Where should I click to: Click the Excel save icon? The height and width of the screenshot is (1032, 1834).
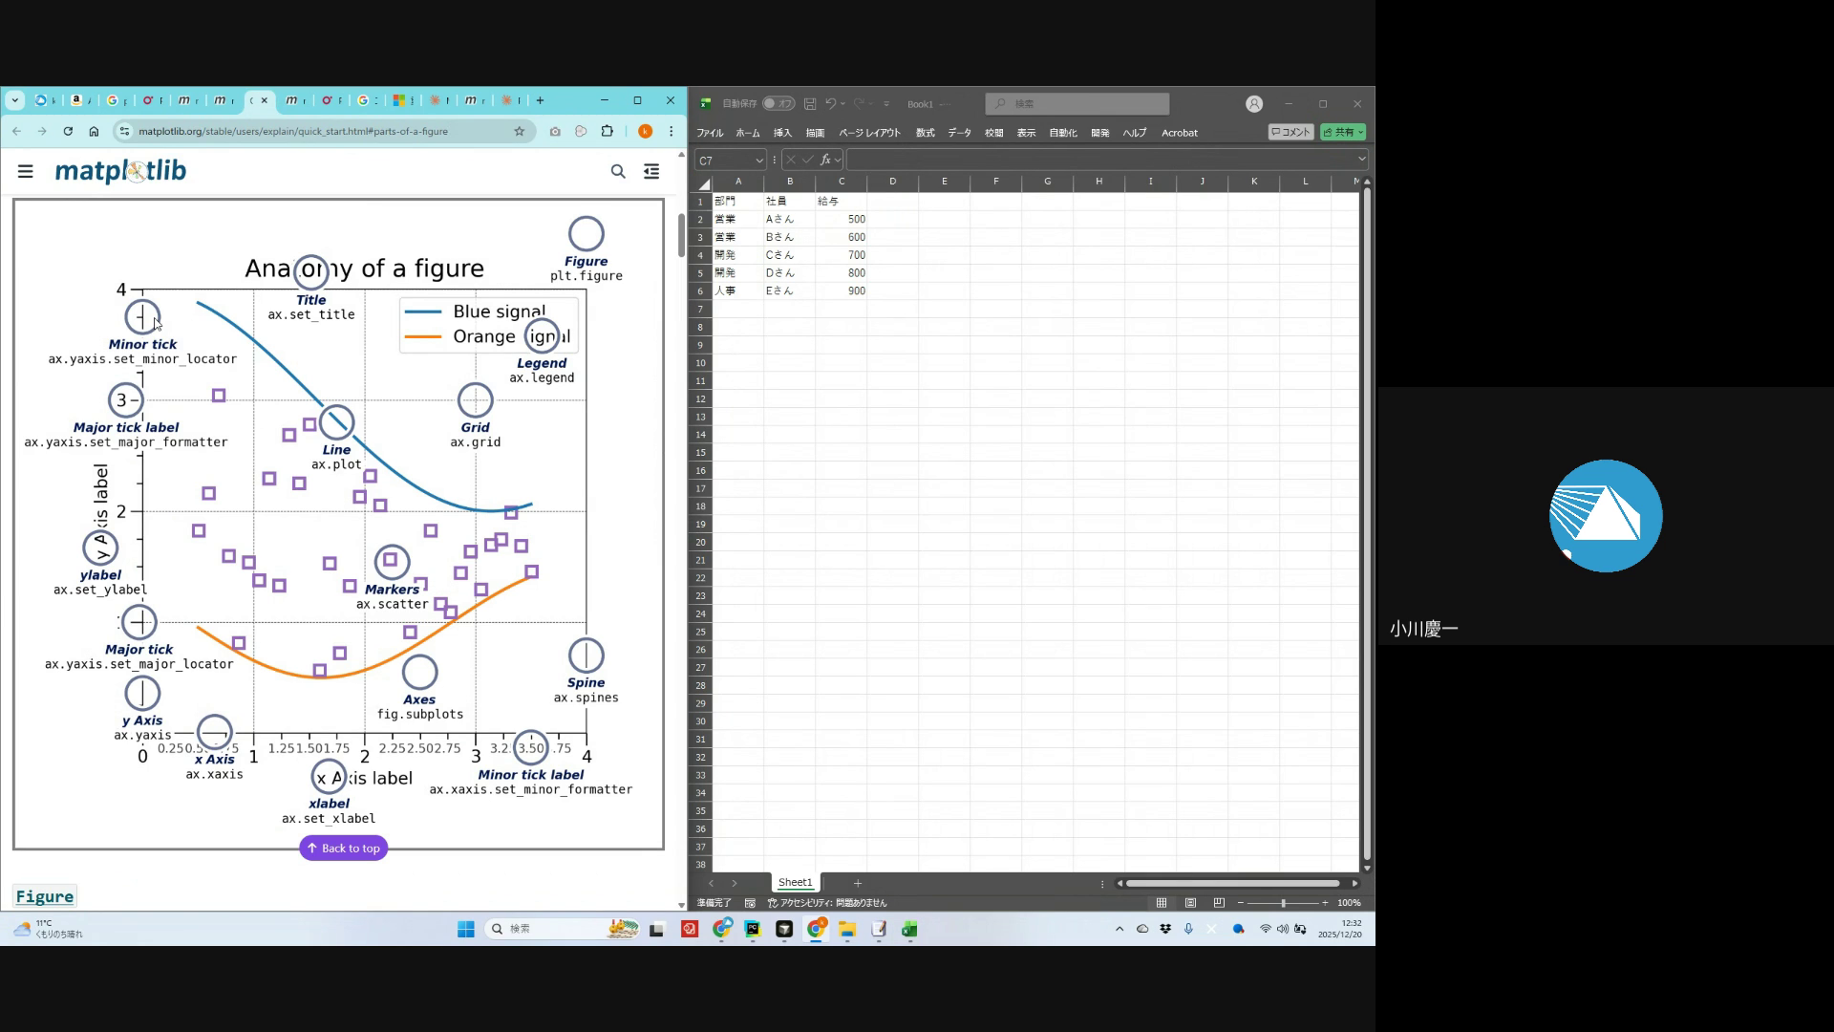click(810, 103)
